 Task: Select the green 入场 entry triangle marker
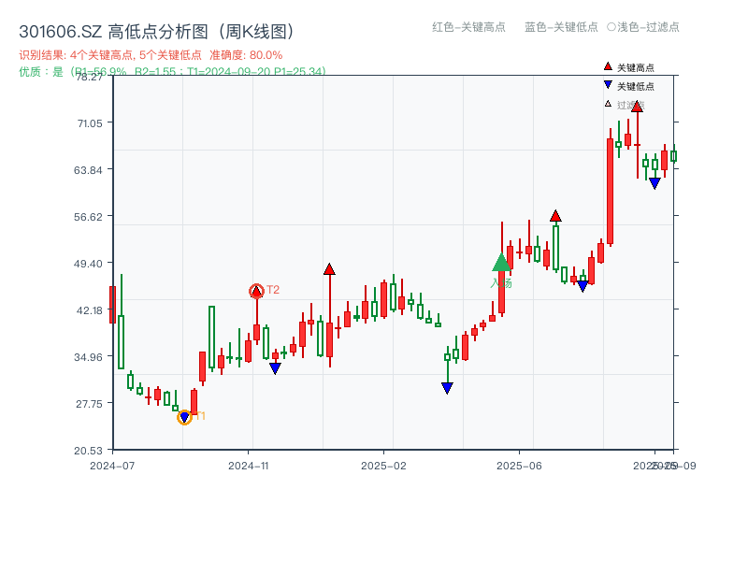[501, 264]
